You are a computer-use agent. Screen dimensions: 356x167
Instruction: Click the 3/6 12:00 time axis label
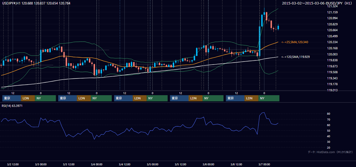pyautogui.click(x=236, y=164)
